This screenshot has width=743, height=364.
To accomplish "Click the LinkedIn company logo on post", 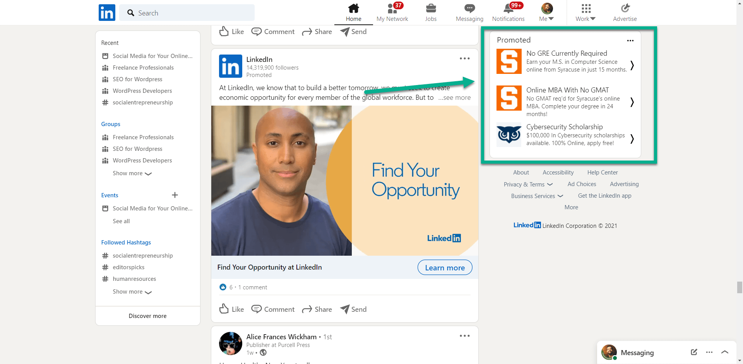I will click(231, 66).
